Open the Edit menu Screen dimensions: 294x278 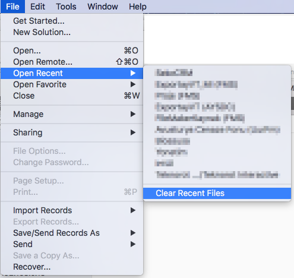coord(37,7)
